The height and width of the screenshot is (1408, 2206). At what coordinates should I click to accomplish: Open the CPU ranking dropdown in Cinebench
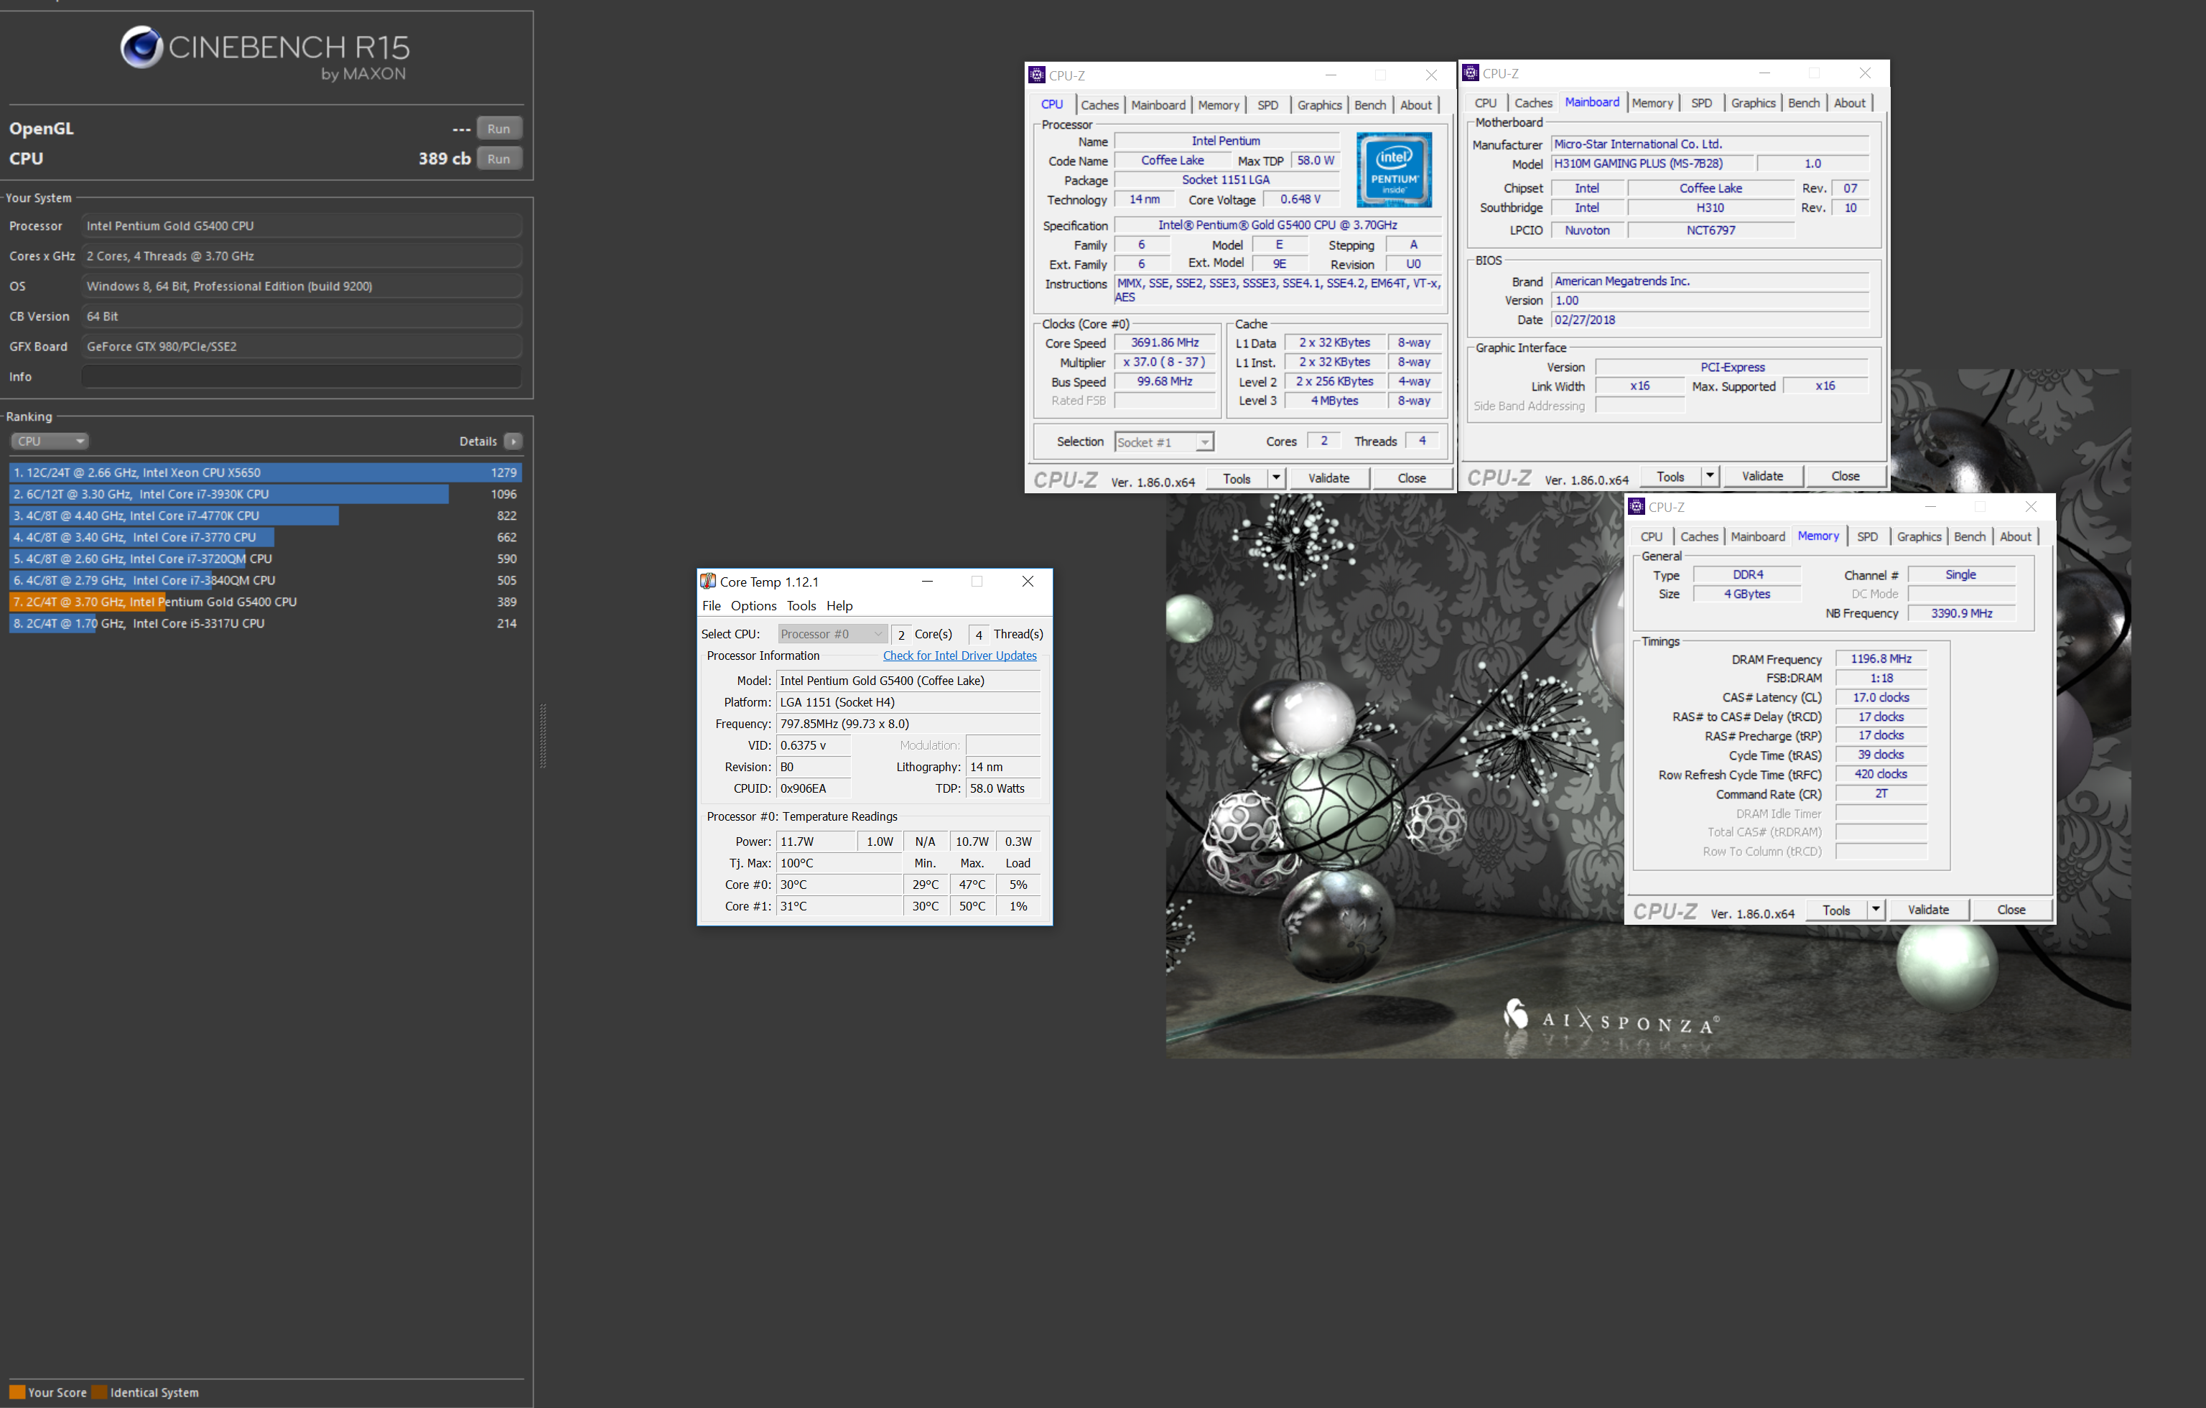[50, 441]
